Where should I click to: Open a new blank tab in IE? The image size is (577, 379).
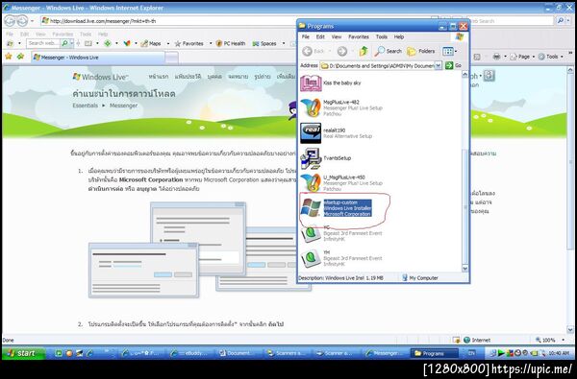coord(171,58)
